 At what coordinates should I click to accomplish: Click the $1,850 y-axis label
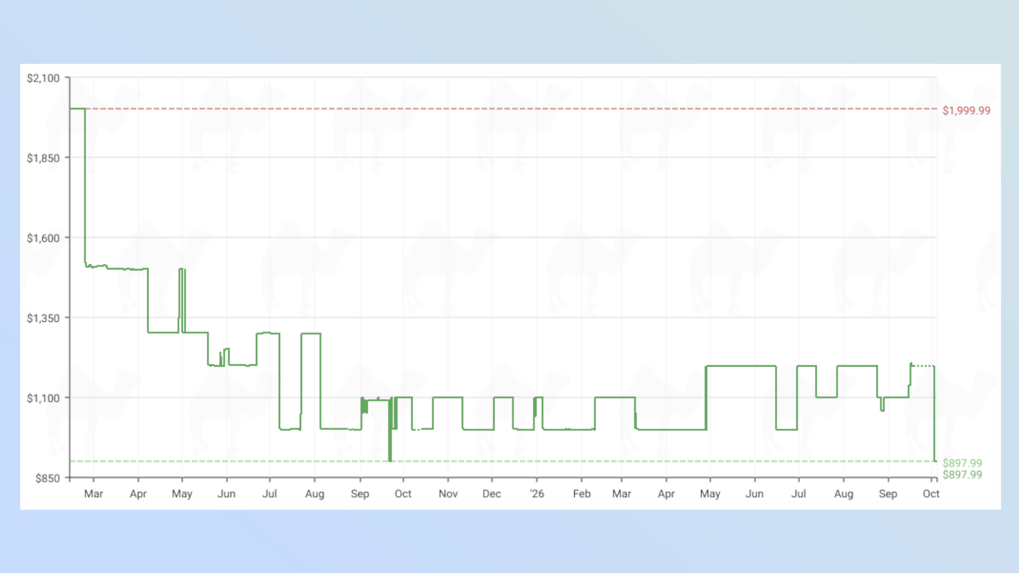click(43, 158)
